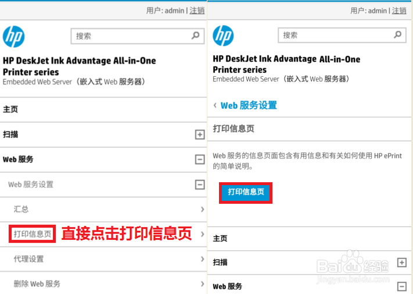Open 删除 Web 服务 menu item
The width and height of the screenshot is (413, 294).
[x=37, y=284]
